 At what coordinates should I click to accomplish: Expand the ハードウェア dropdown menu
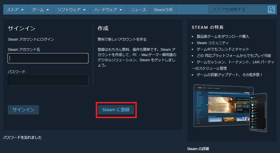click(108, 10)
